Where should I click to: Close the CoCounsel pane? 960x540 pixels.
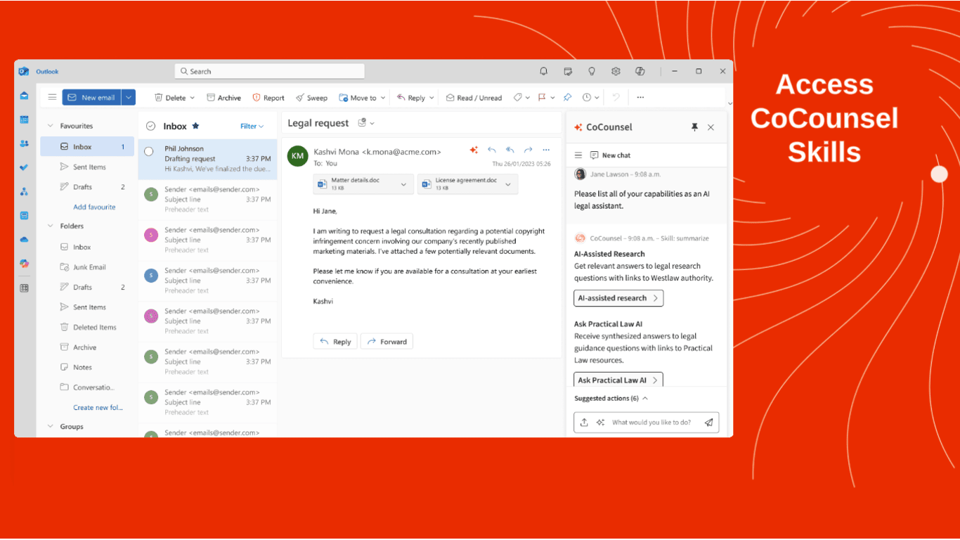pos(711,127)
